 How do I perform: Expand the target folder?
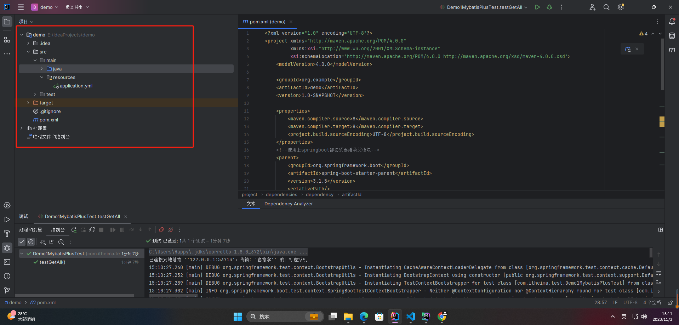click(28, 103)
